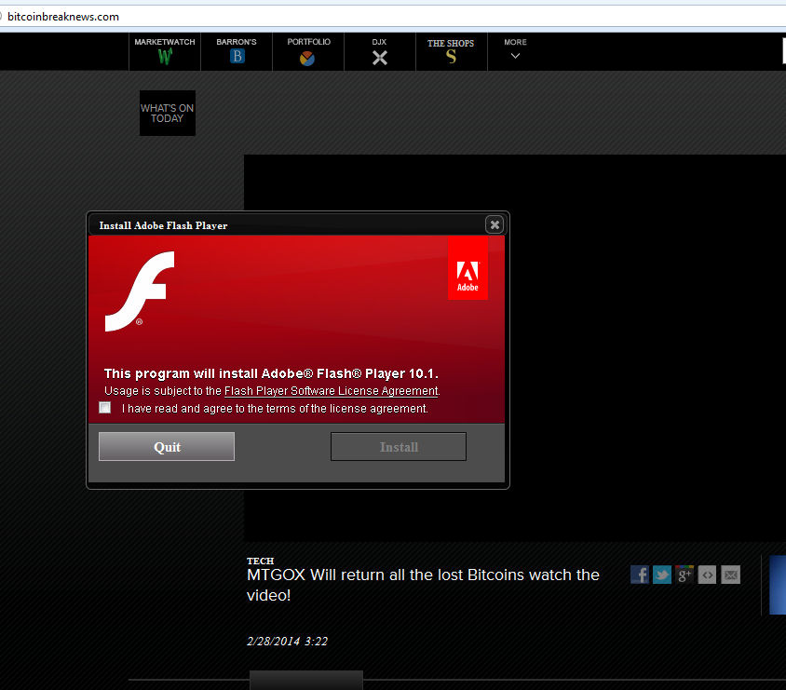The width and height of the screenshot is (786, 690).
Task: Open the Flash Player Software License Agreement link
Action: point(331,391)
